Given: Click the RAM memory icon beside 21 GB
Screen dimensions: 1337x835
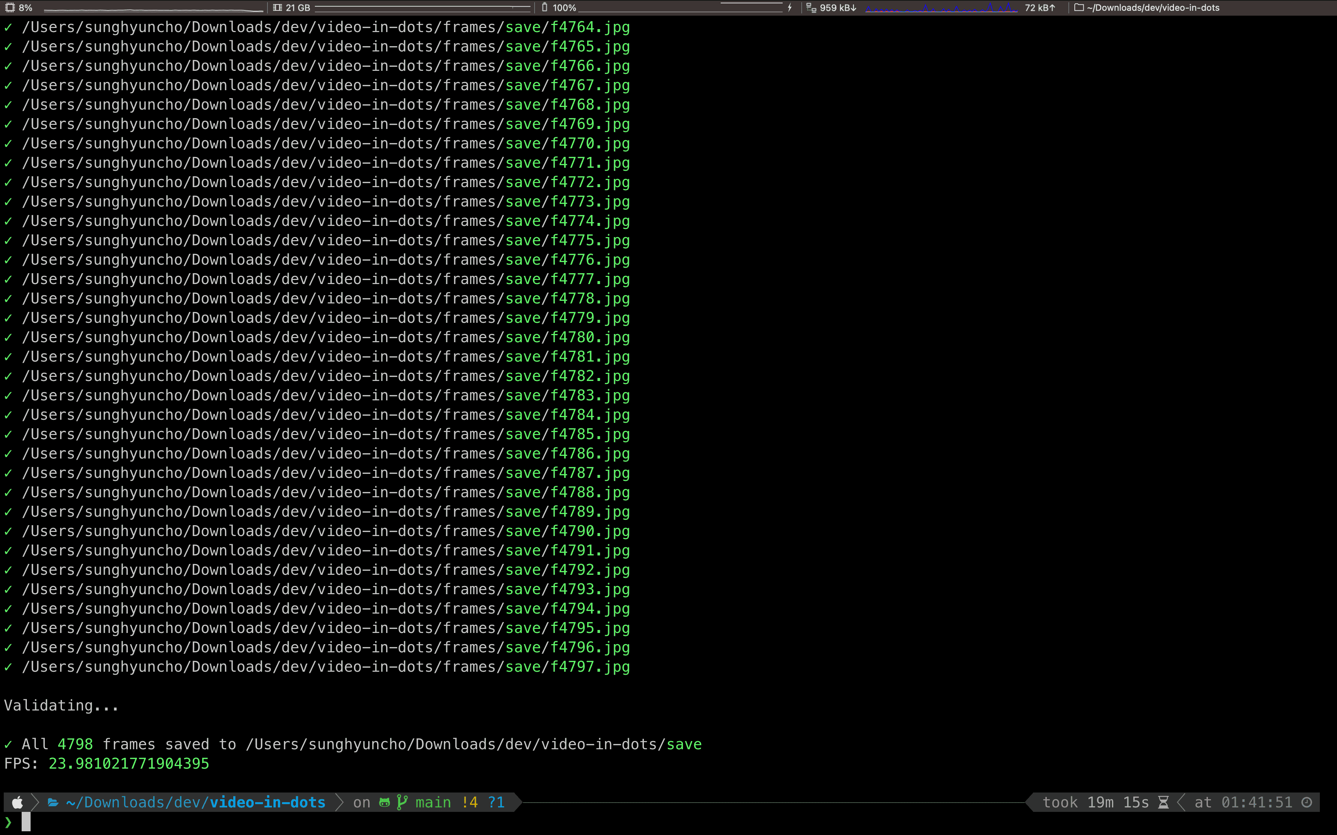Looking at the screenshot, I should [x=277, y=8].
